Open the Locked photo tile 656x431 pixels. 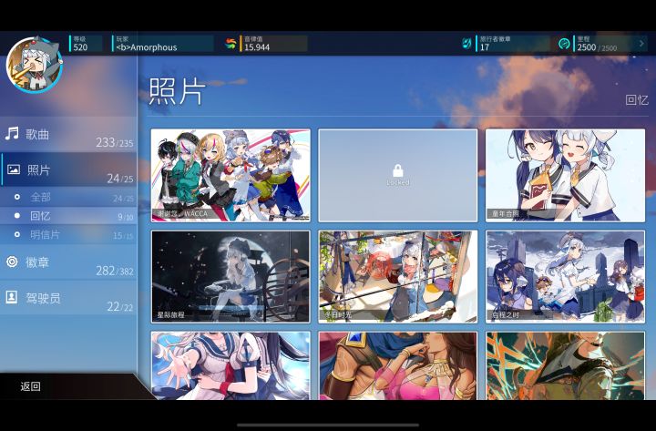coord(398,175)
